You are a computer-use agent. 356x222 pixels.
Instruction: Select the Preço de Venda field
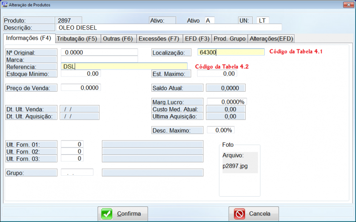click(x=81, y=88)
